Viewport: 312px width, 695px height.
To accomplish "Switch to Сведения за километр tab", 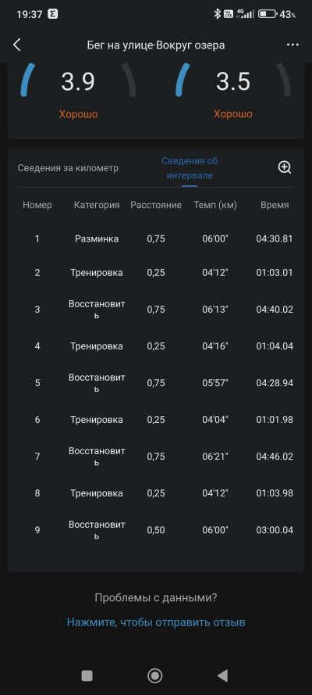I will click(x=68, y=168).
